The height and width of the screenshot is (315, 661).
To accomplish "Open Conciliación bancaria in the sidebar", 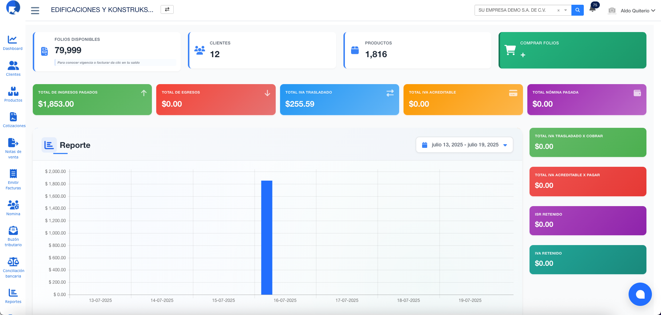I will coord(13,267).
